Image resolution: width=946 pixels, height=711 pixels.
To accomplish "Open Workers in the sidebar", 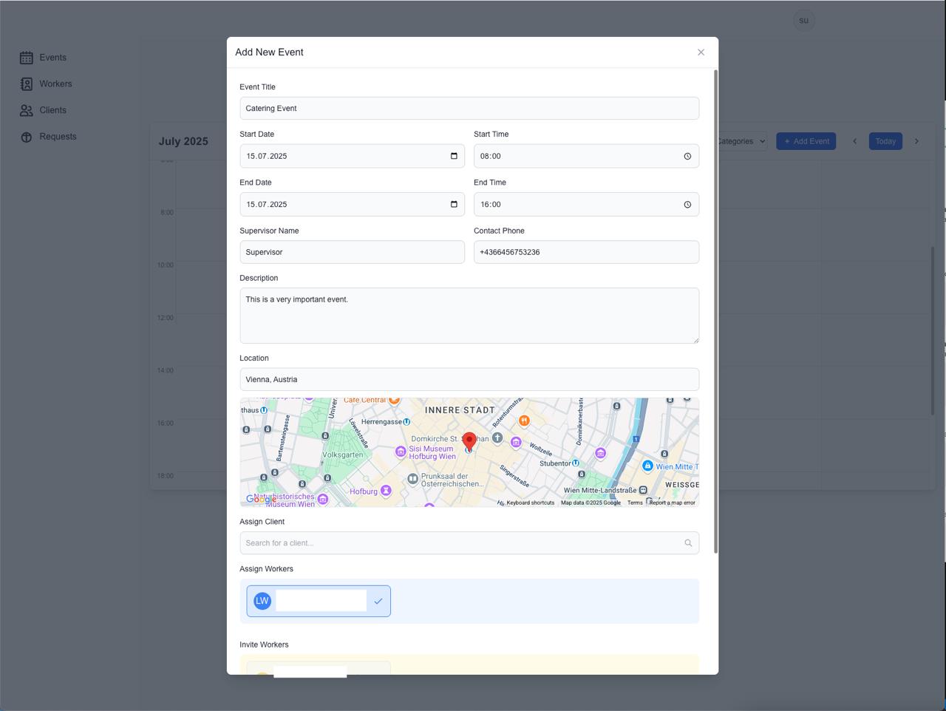I will (55, 84).
